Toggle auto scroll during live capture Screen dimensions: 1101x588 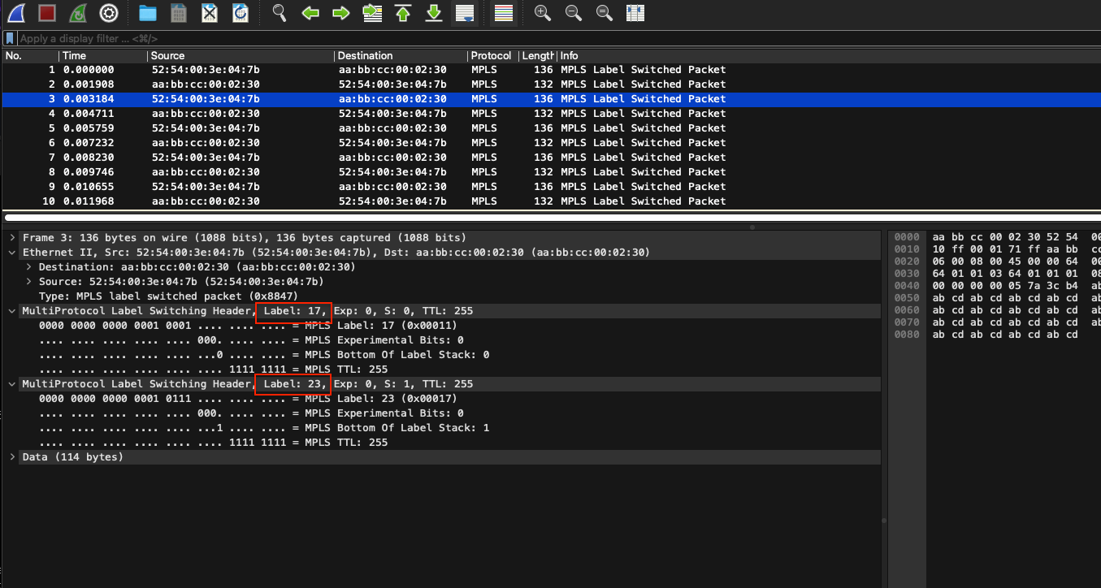click(465, 13)
